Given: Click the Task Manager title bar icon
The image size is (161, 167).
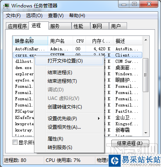Looking at the screenshot, I should click(6, 6).
